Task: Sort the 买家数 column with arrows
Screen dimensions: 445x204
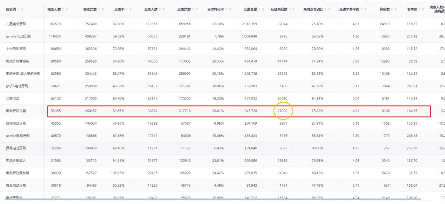Action: (x=392, y=9)
